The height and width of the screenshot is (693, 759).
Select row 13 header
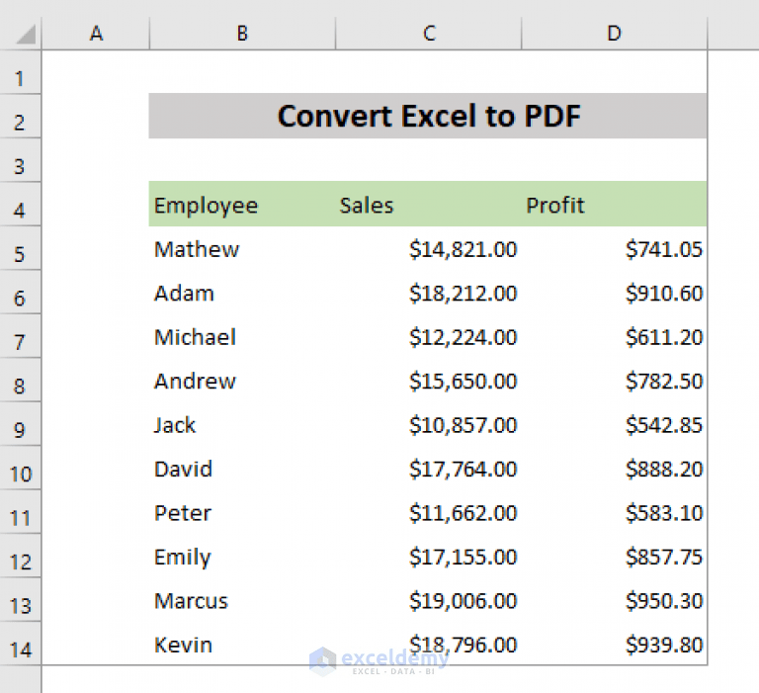21,599
